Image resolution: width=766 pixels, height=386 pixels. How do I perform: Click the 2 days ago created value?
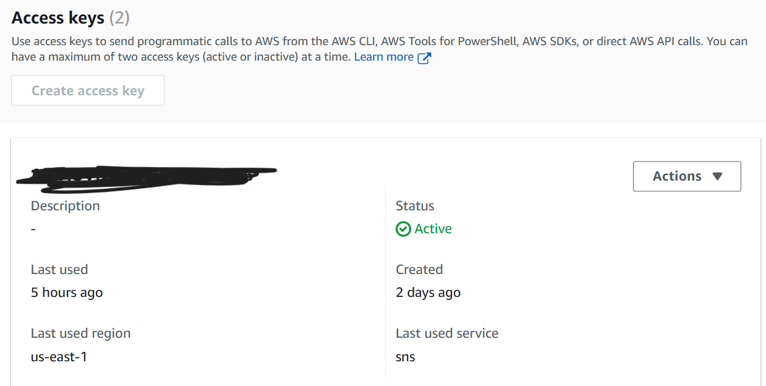pyautogui.click(x=428, y=292)
